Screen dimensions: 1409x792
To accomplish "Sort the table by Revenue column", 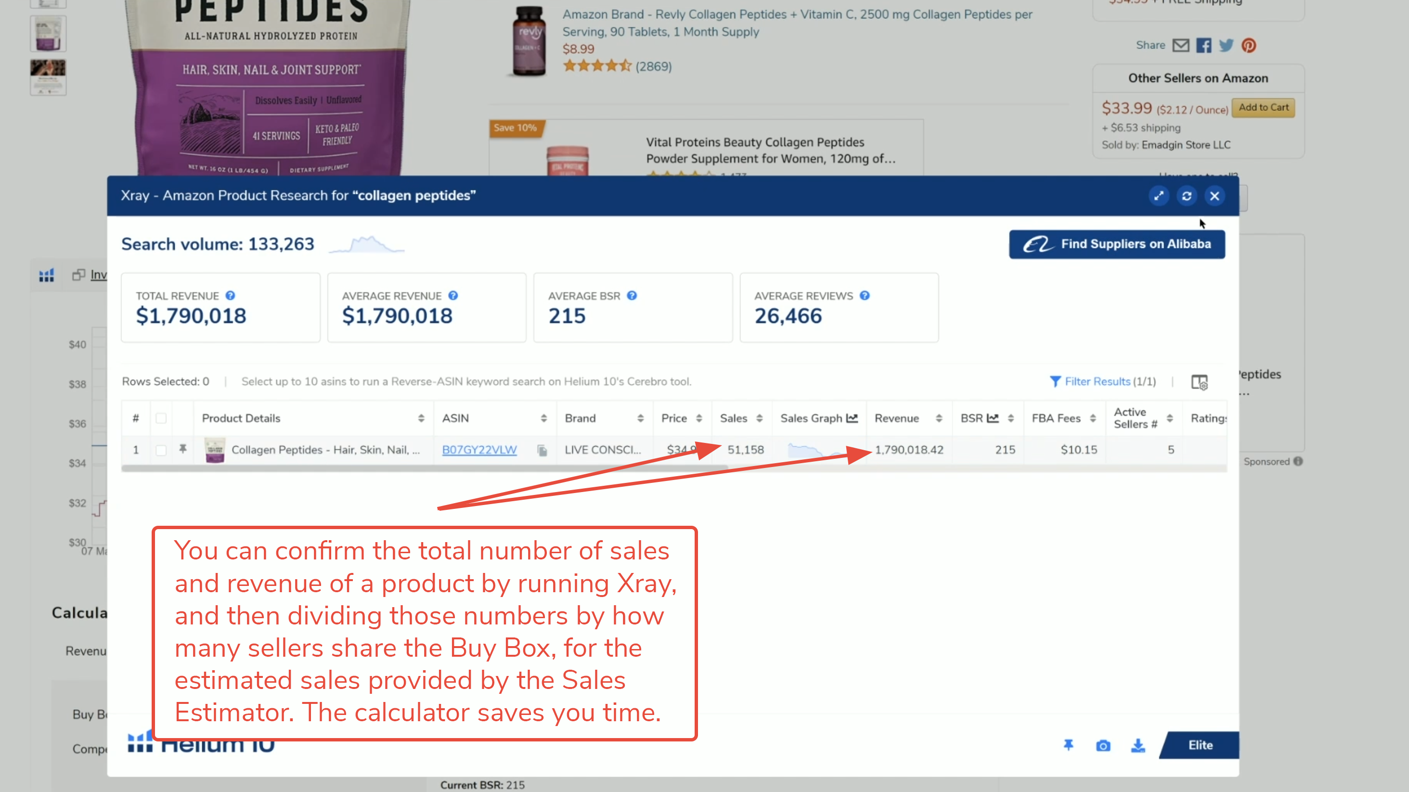I will point(939,418).
